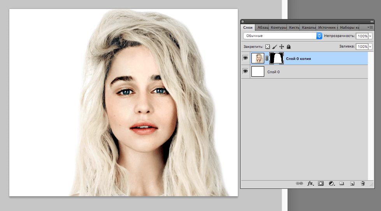The height and width of the screenshot is (211, 381).
Task: Close the layers panel round button
Action: [x=242, y=22]
